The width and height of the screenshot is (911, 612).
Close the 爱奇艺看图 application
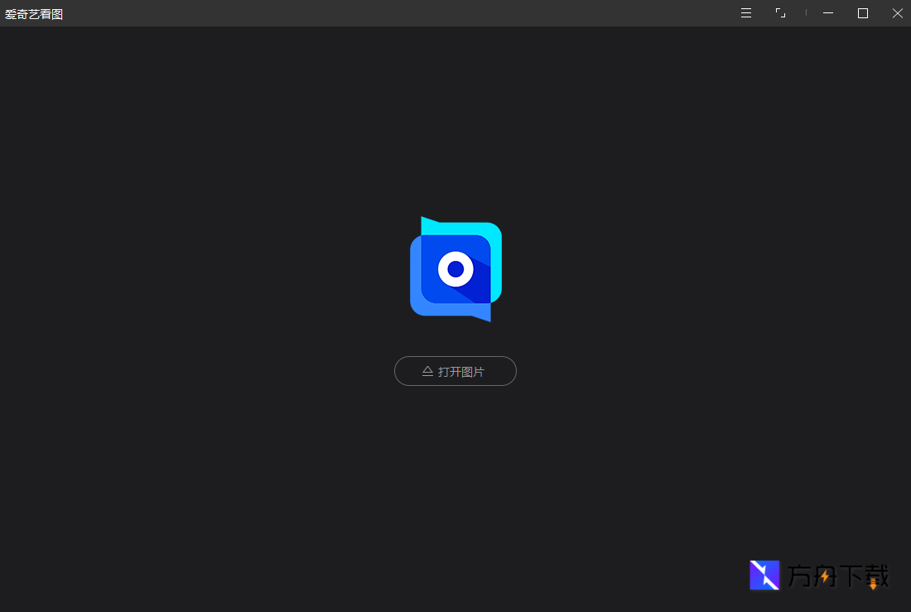coord(897,13)
